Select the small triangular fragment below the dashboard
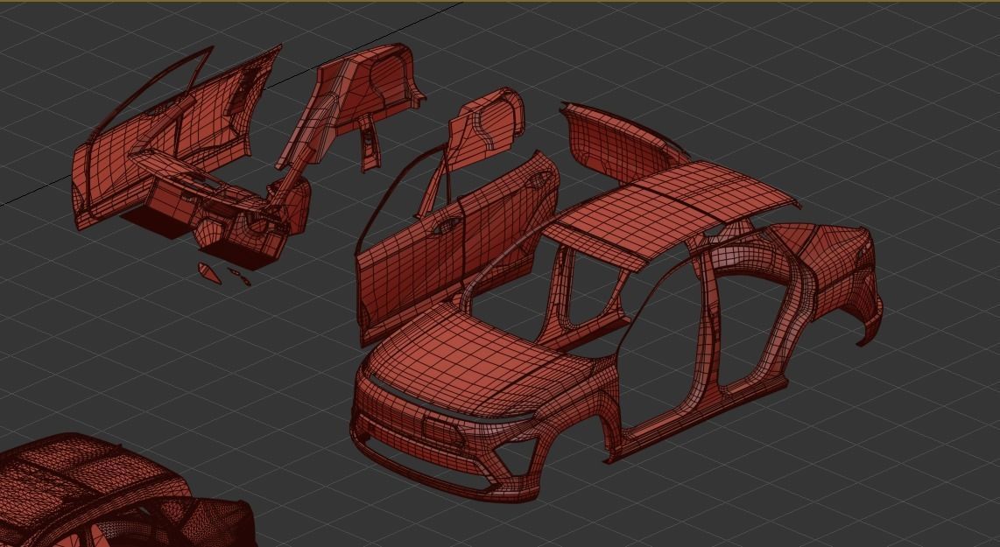This screenshot has height=547, width=1000. pos(209,273)
